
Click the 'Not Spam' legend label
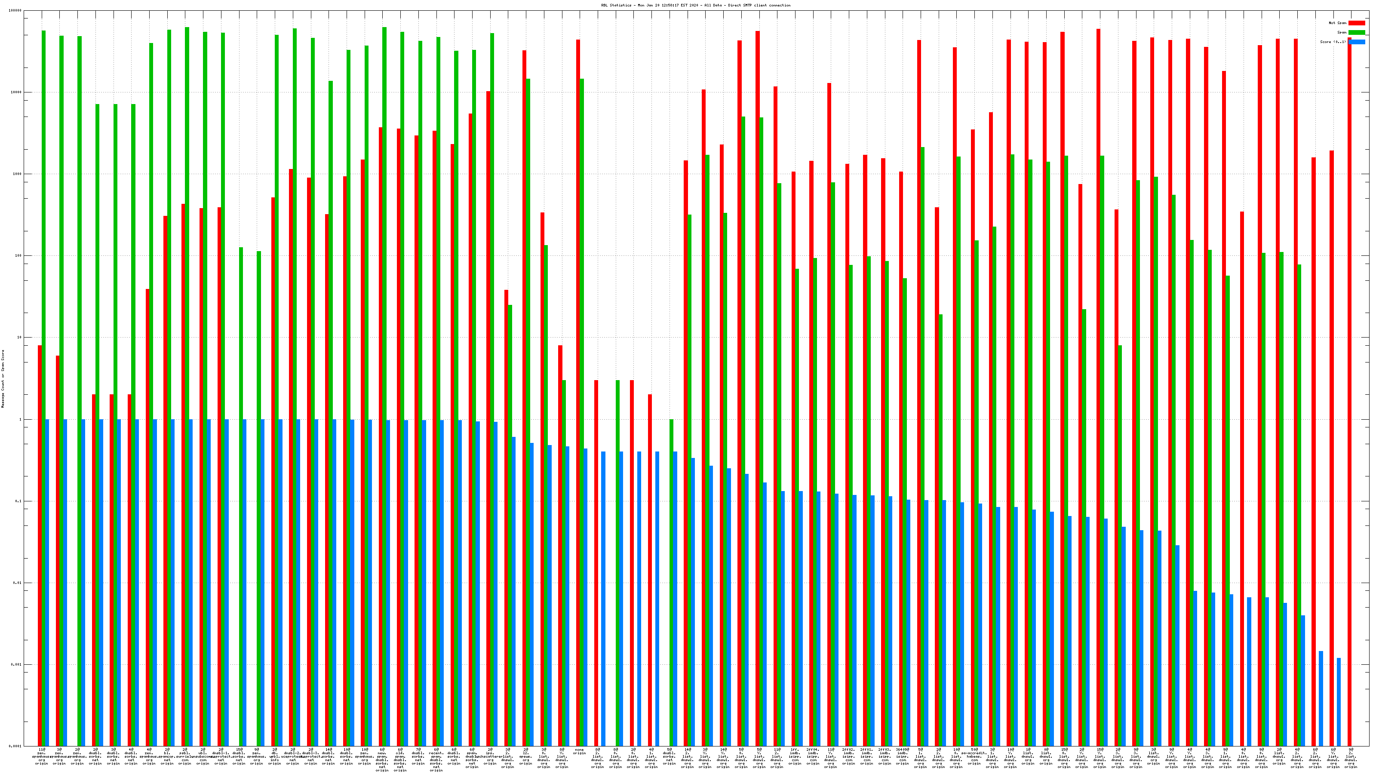(1338, 23)
